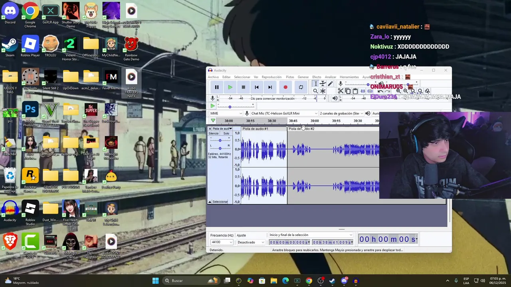Toggle Solo on the audio track
The width and height of the screenshot is (511, 287).
point(226,134)
